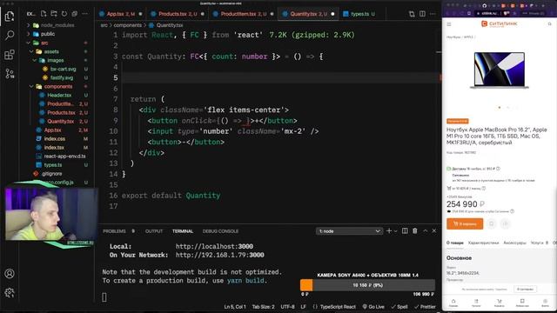Kill the terminal with trash icon
This screenshot has width=557, height=313.
[414, 231]
